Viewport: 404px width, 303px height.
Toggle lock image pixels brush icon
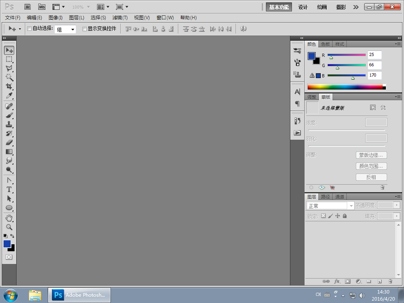click(331, 216)
